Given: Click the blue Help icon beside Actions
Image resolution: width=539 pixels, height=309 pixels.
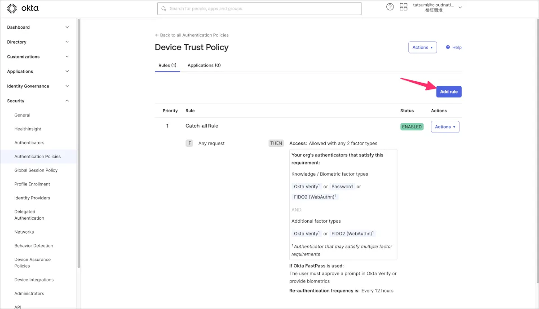Looking at the screenshot, I should (x=448, y=47).
